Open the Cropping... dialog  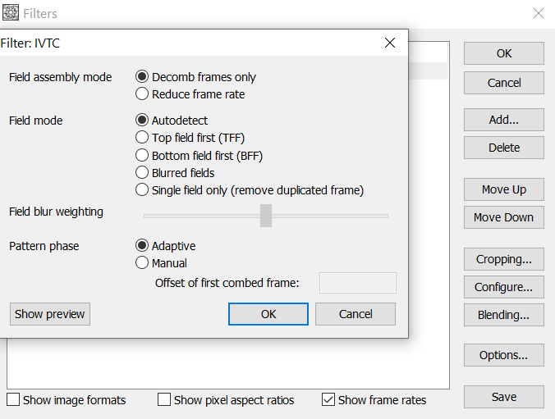pos(503,259)
